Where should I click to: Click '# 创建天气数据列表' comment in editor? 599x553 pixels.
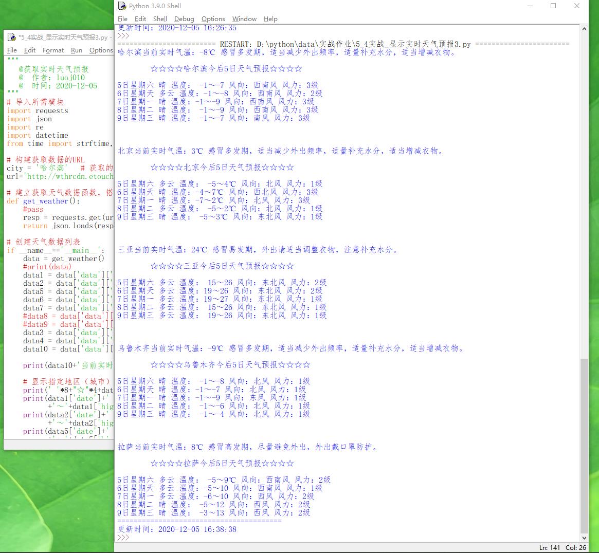tap(44, 242)
